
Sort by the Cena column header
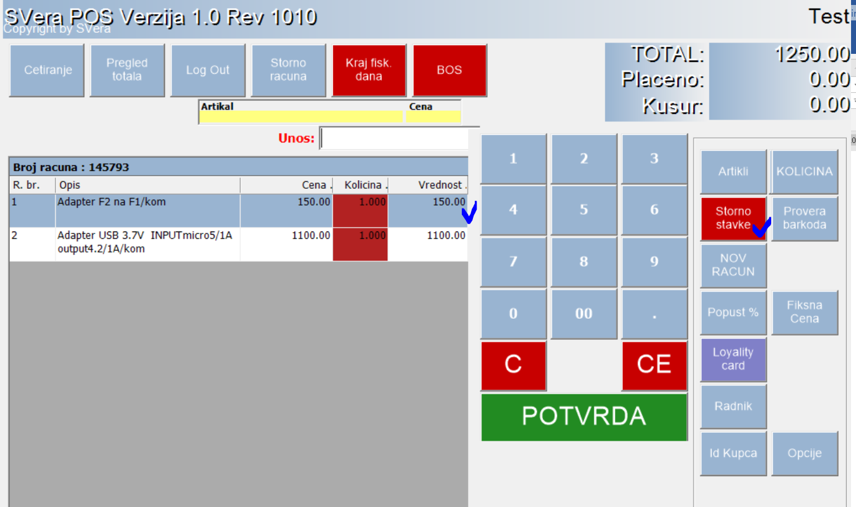[286, 185]
